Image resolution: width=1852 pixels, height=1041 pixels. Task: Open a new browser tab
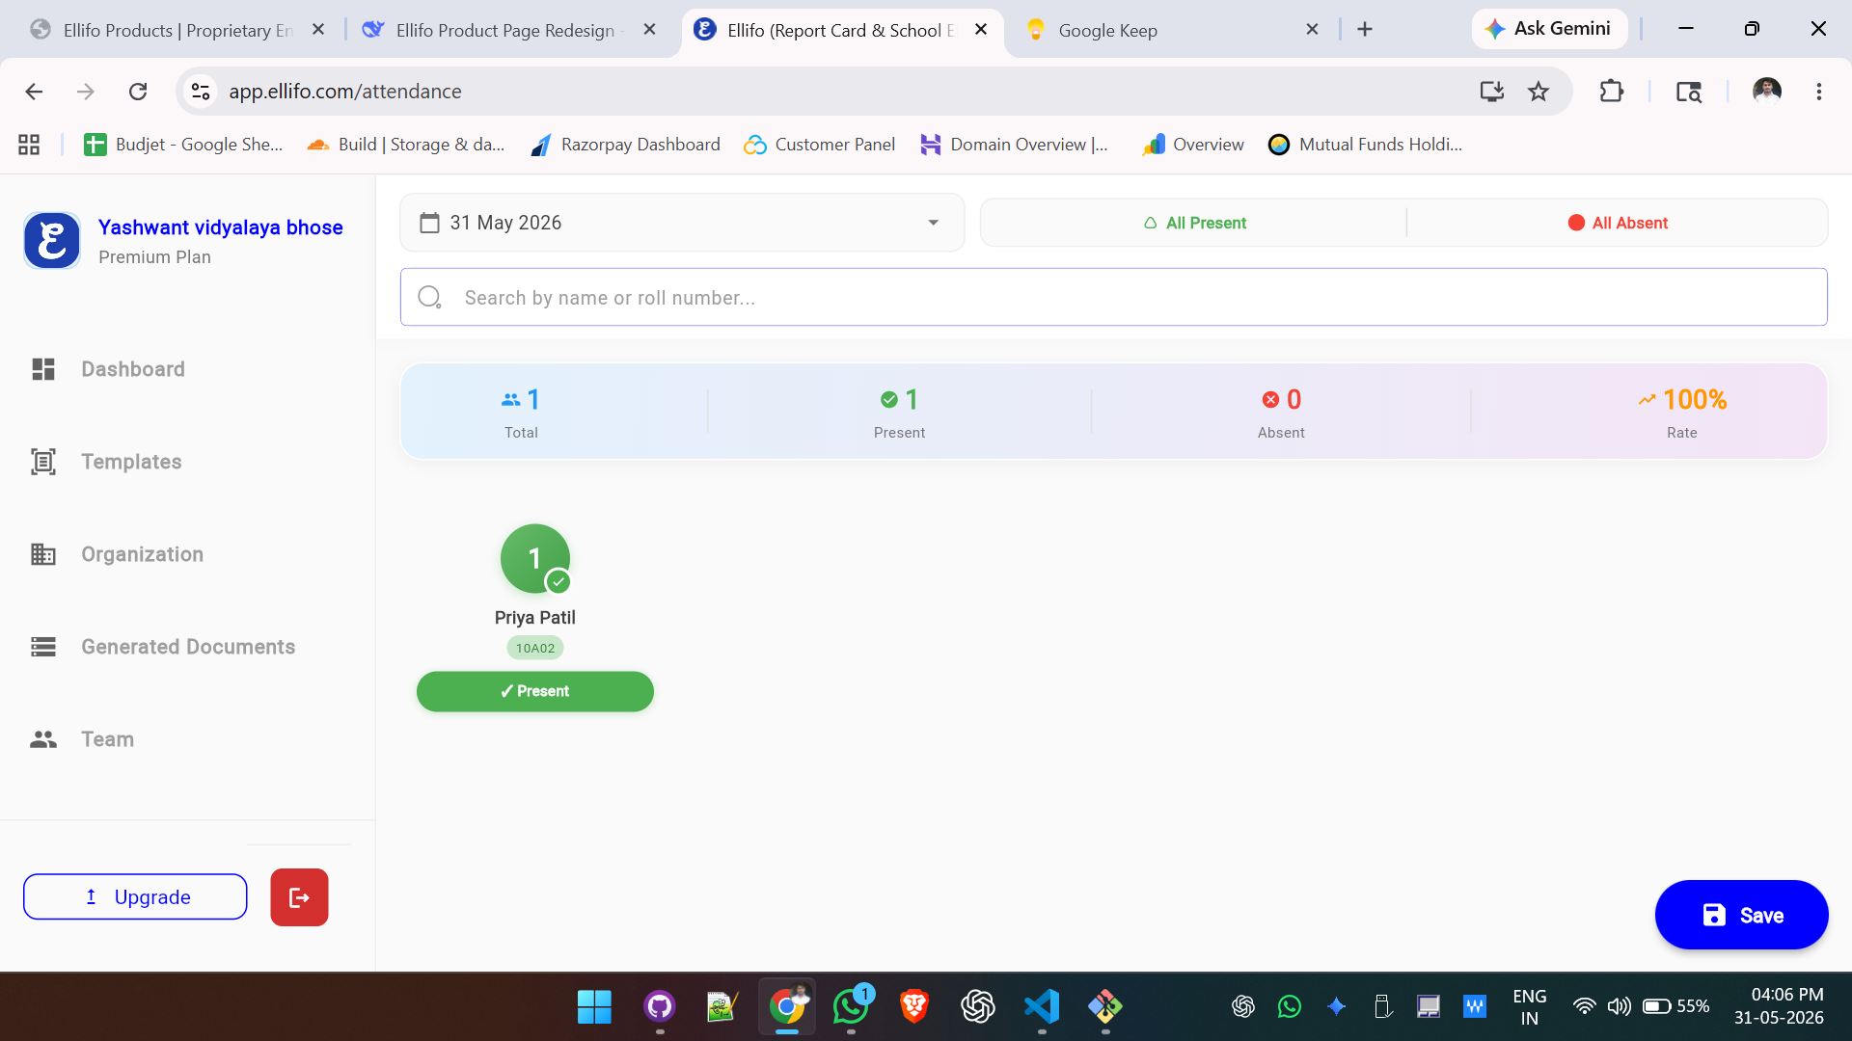(1365, 30)
